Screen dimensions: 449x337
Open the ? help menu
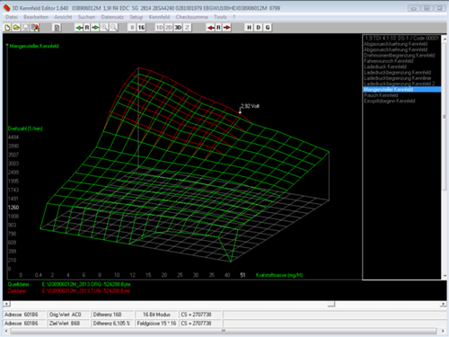(233, 17)
